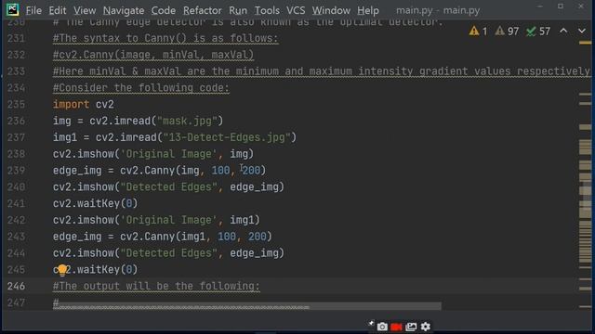Click the string "13-Detect-Edges.jpg"

point(227,137)
